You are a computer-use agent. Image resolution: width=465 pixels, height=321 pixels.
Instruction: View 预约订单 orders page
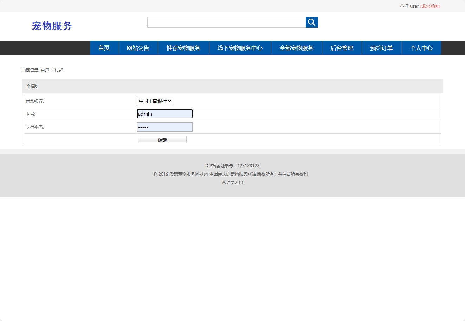pyautogui.click(x=381, y=48)
